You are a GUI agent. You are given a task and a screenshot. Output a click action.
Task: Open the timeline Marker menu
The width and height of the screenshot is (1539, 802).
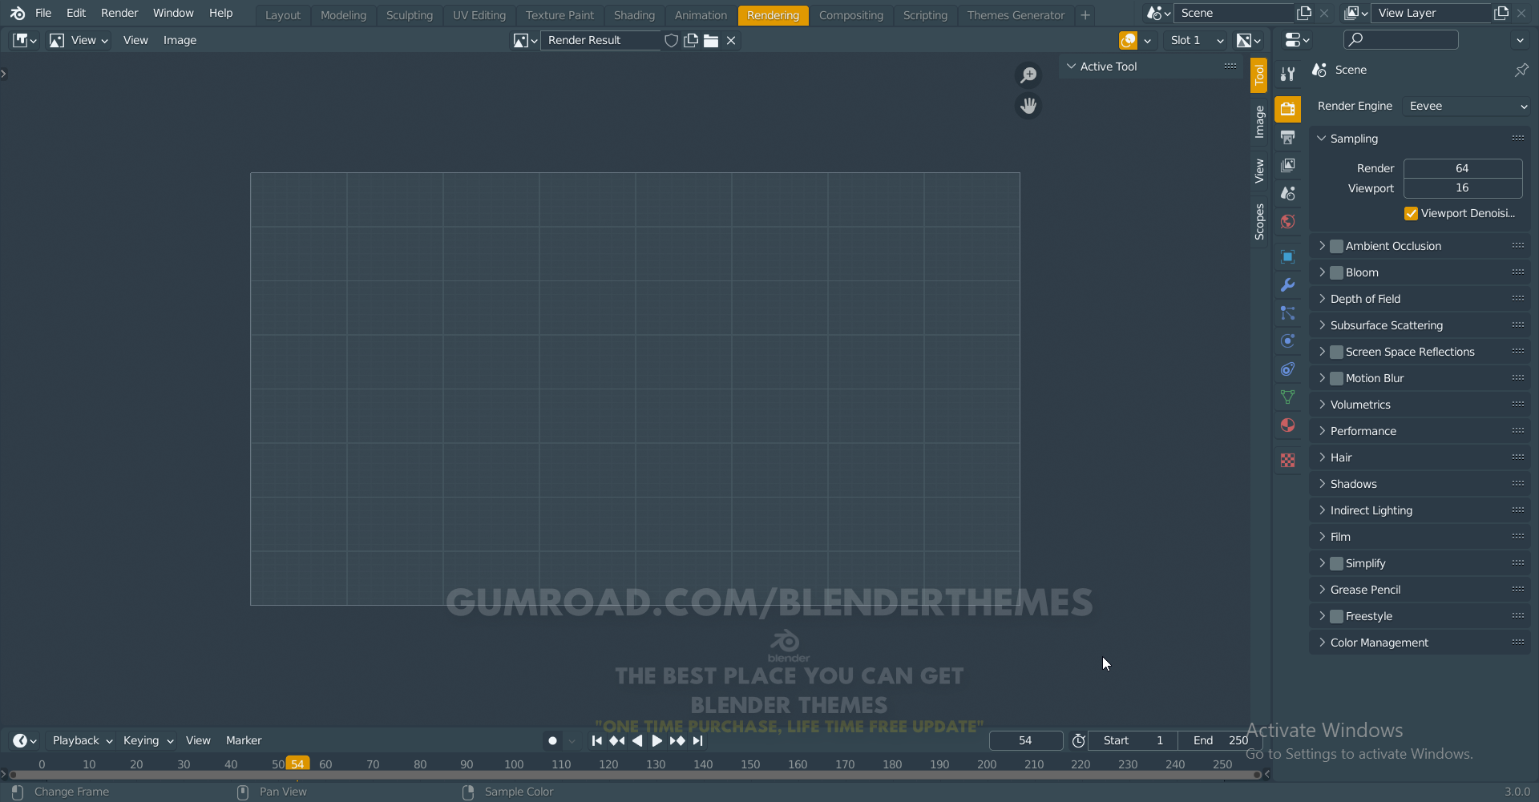pyautogui.click(x=244, y=740)
